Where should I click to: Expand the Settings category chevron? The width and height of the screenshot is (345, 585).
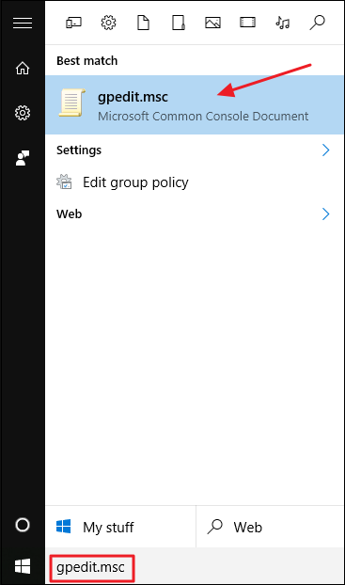tap(325, 150)
